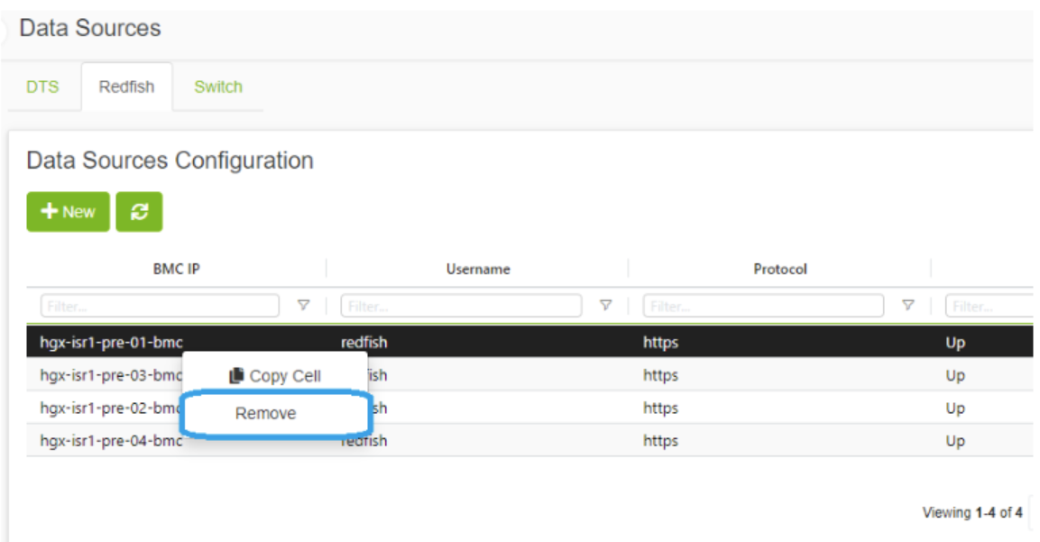
Task: Click the rightmost status column filter field
Action: (x=988, y=306)
